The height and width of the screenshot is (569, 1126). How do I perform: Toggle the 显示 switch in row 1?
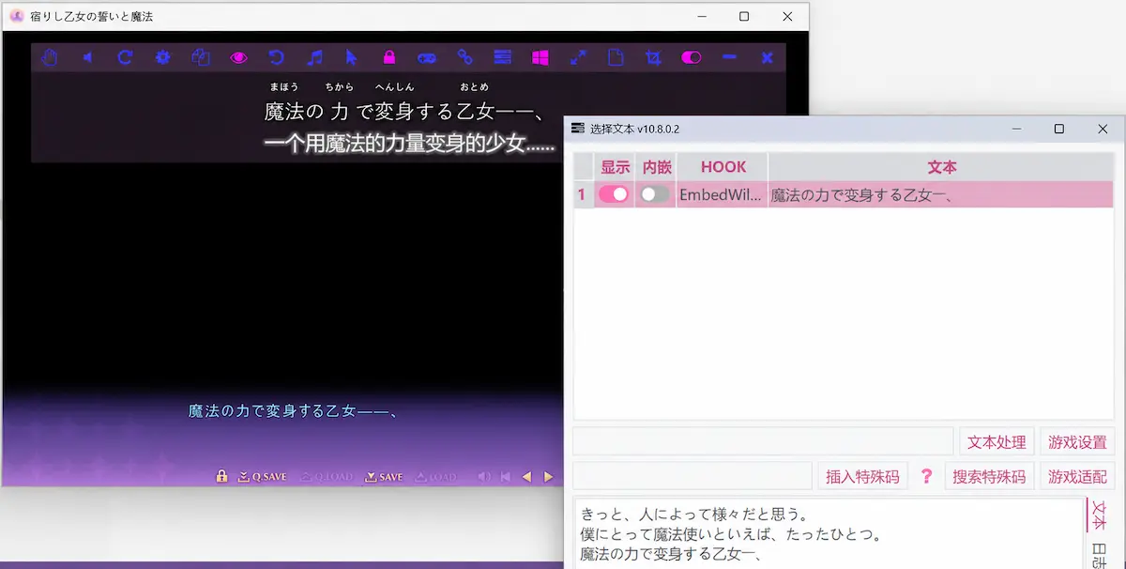pyautogui.click(x=614, y=194)
